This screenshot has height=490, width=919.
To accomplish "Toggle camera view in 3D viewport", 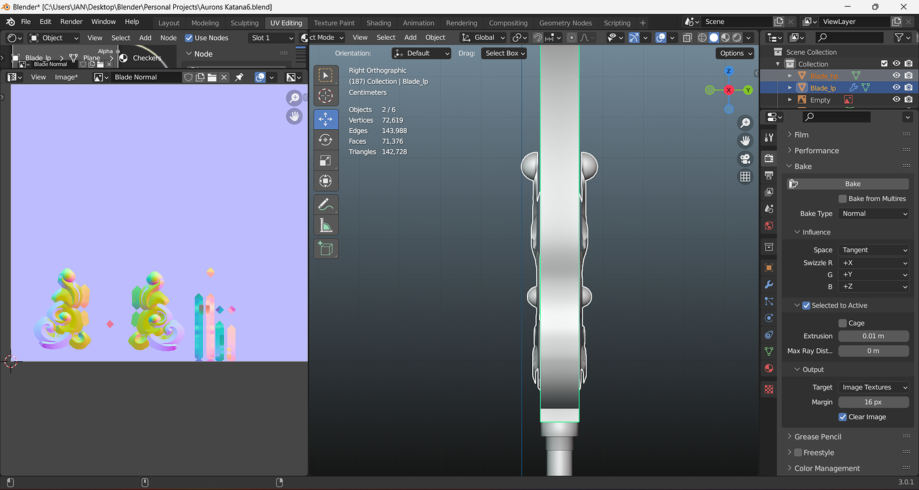I will tap(745, 158).
